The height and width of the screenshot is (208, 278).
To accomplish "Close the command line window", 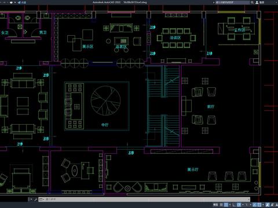I will [31, 199].
